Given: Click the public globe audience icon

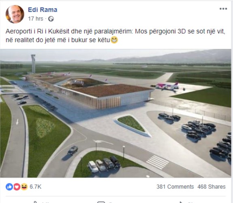Looking at the screenshot, I should click(51, 19).
